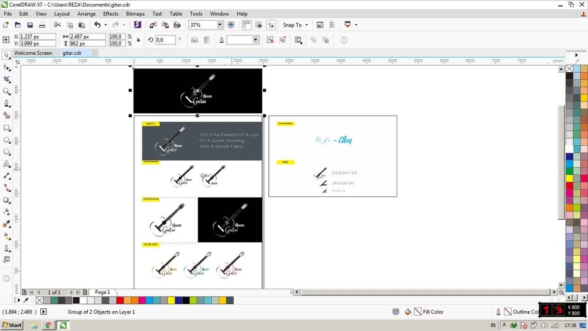Select the Shape tool
Screen dimensions: 588x331
6,67
